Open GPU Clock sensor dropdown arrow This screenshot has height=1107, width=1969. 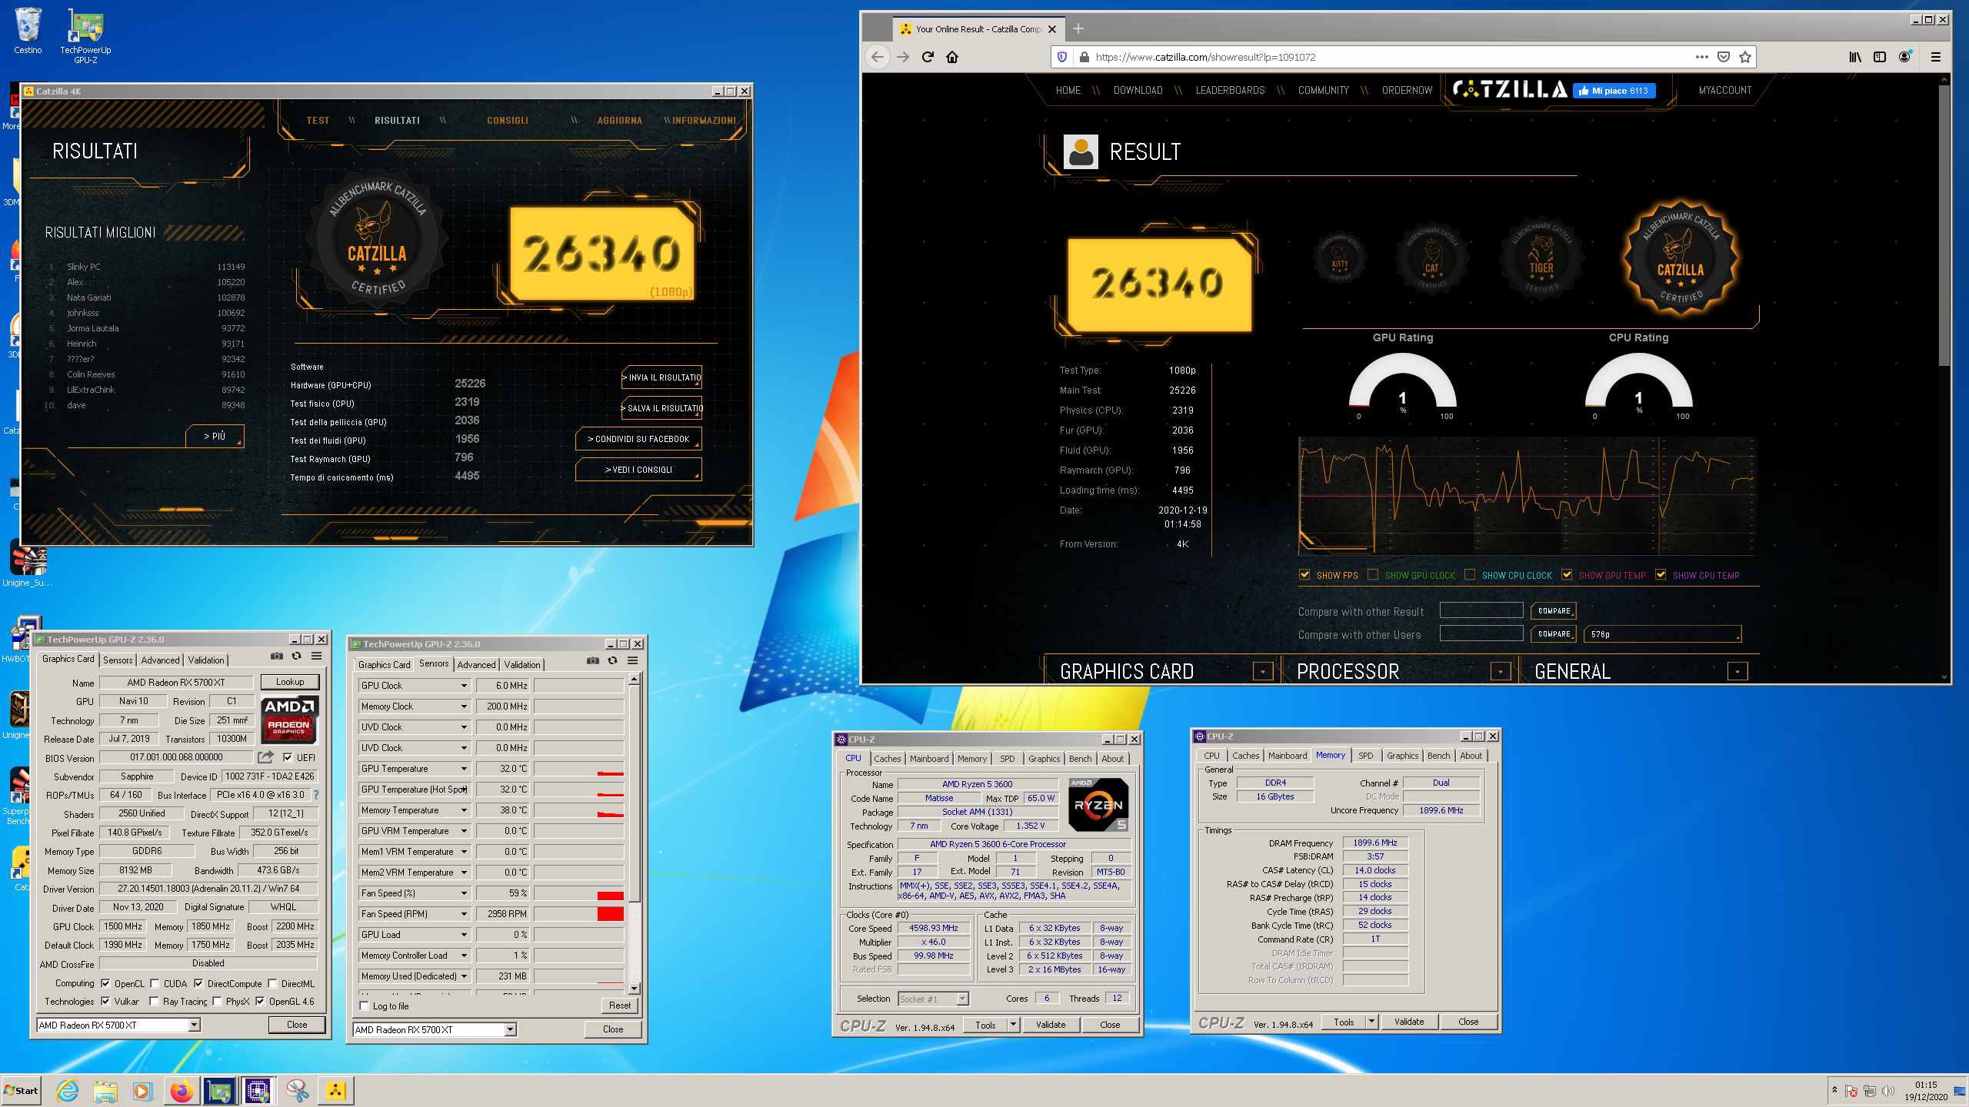(x=464, y=686)
